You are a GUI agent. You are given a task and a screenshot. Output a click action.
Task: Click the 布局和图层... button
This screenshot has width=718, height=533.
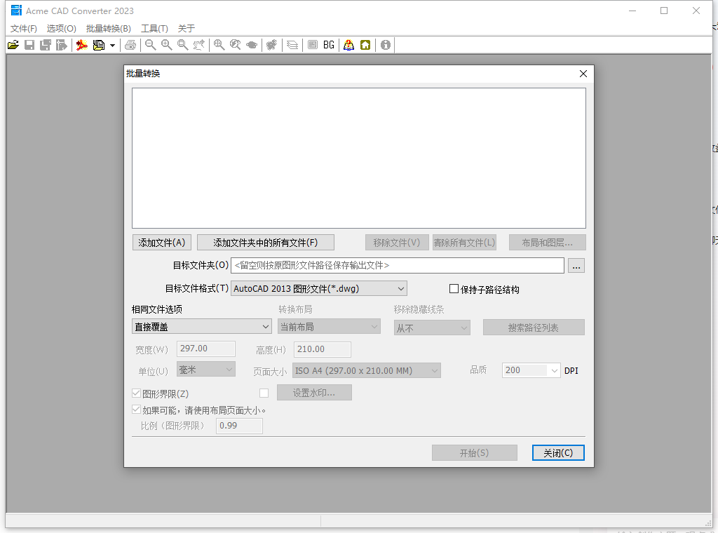click(547, 243)
